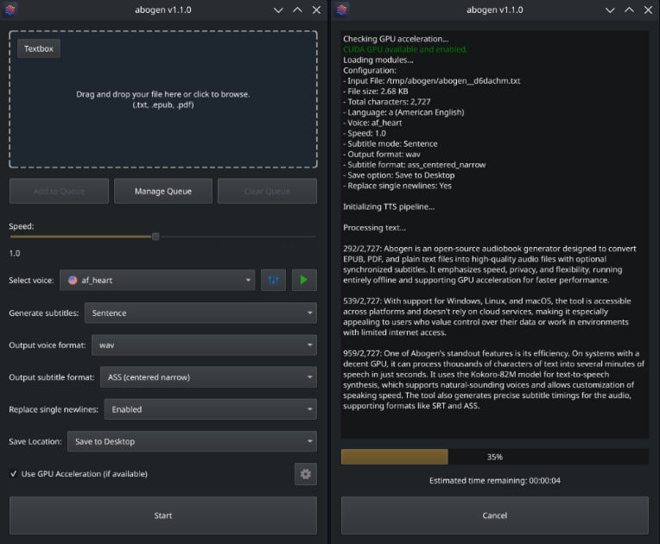
Task: Click 'Subtitle mode: Sentence' log line
Action: 390,144
